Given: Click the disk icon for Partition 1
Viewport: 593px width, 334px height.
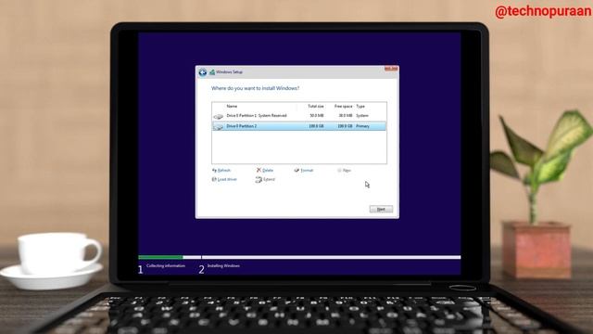Looking at the screenshot, I should [219, 117].
